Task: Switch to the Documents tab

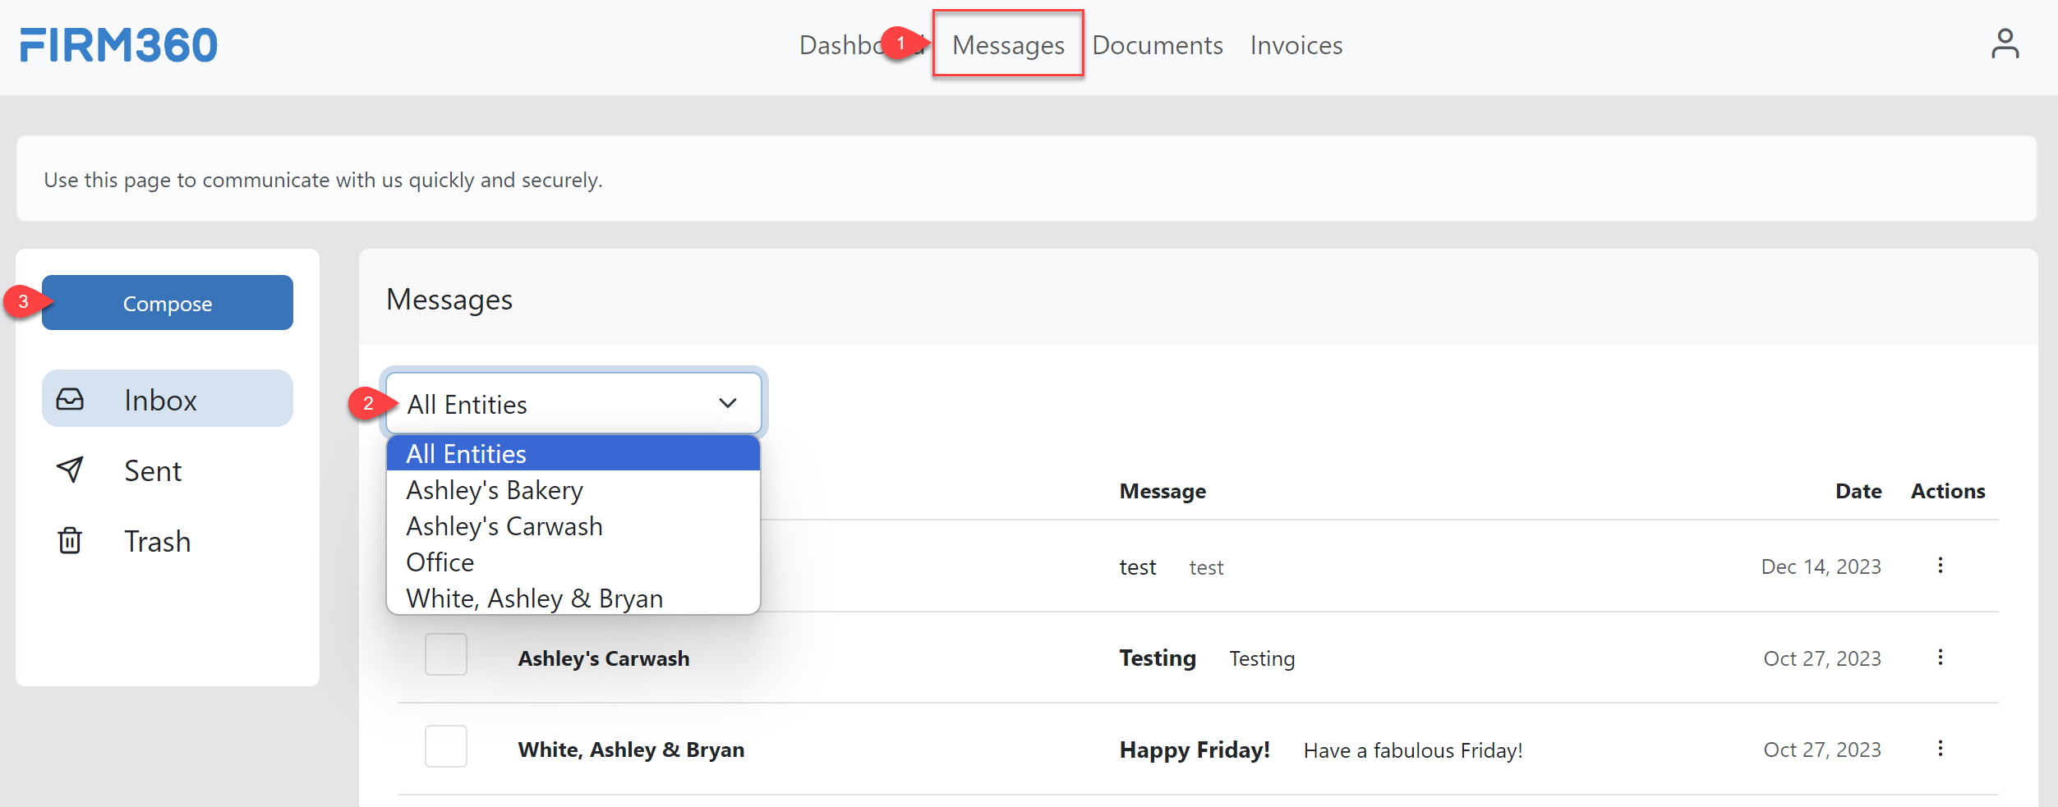Action: [1158, 45]
